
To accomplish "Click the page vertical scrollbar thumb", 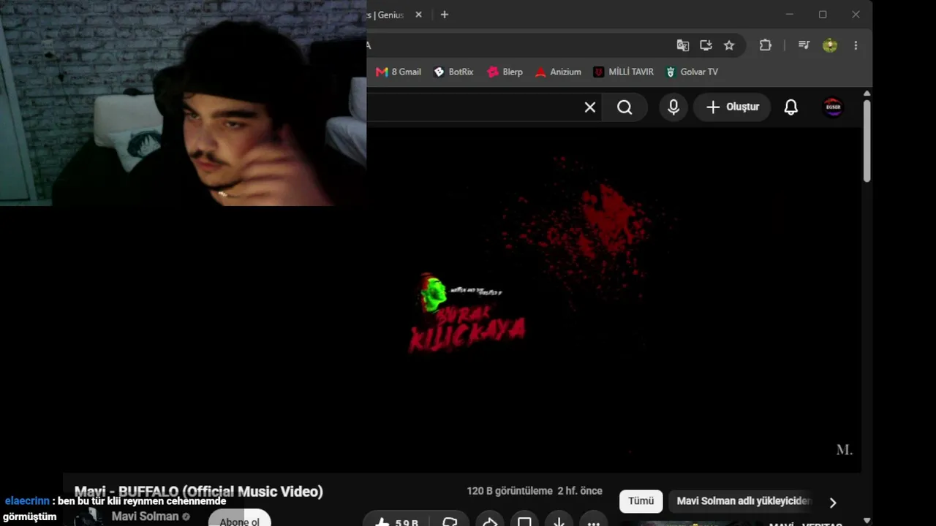I will pyautogui.click(x=867, y=141).
